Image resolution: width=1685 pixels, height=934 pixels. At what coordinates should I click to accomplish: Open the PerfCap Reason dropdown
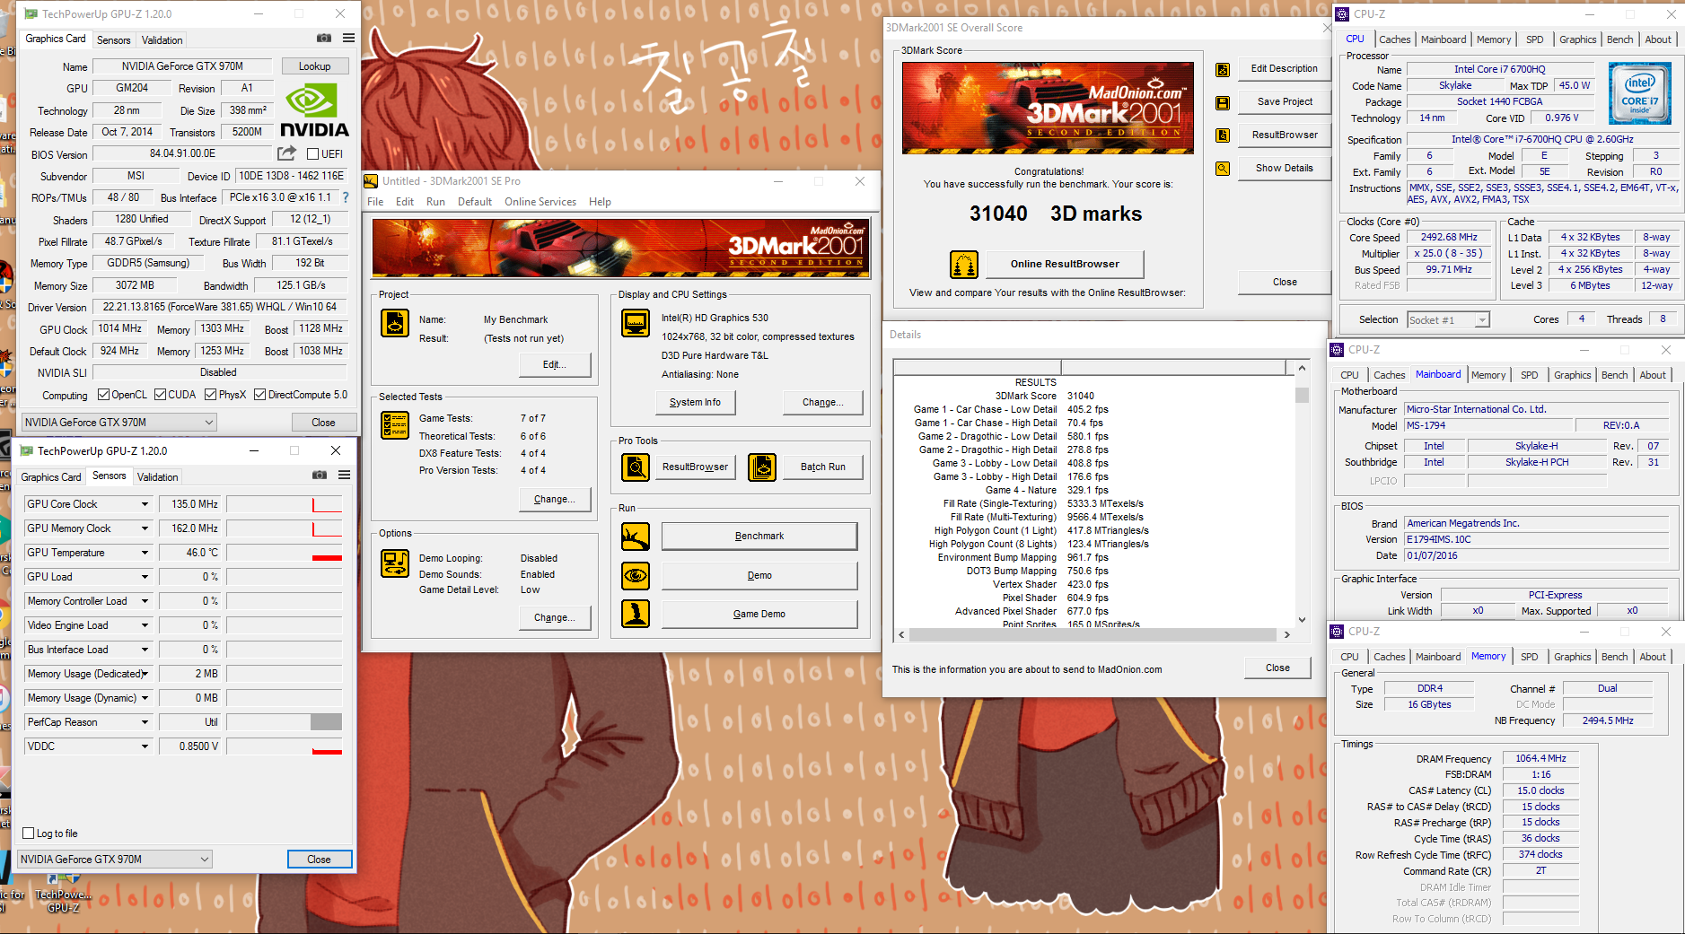(x=145, y=722)
